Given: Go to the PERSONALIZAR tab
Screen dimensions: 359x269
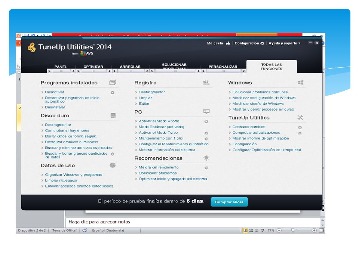Looking at the screenshot, I should (223, 67).
